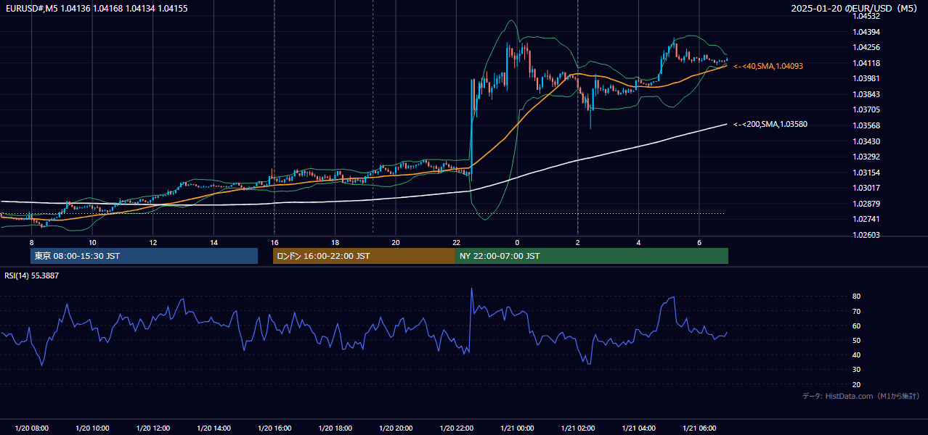Click price axis value 1.03981
Image resolution: width=928 pixels, height=435 pixels.
(x=867, y=78)
